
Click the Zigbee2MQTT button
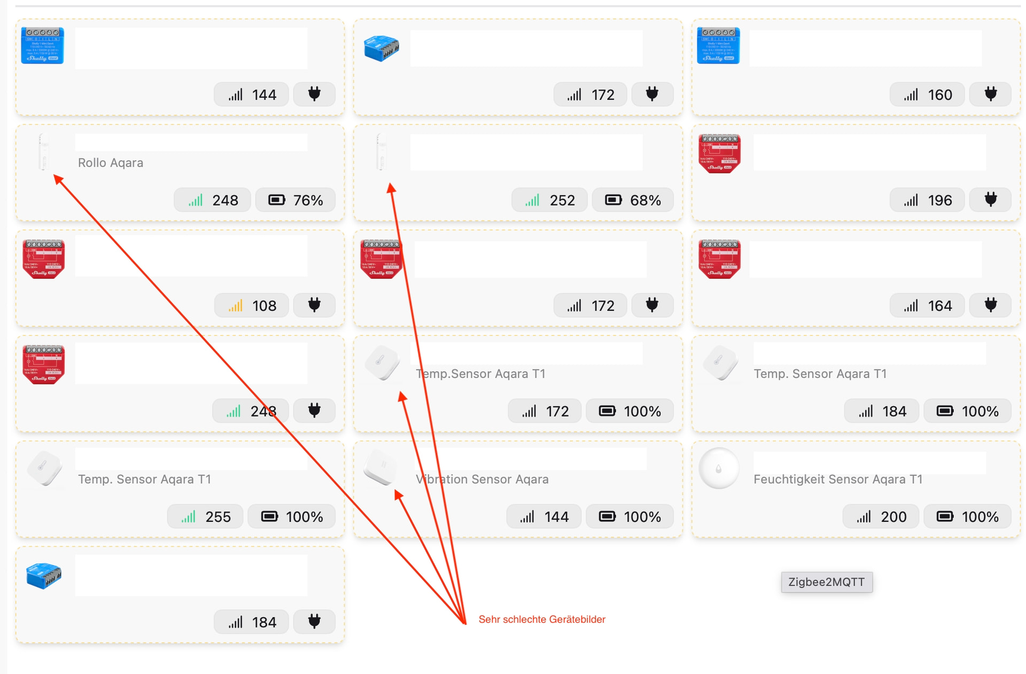pyautogui.click(x=827, y=582)
